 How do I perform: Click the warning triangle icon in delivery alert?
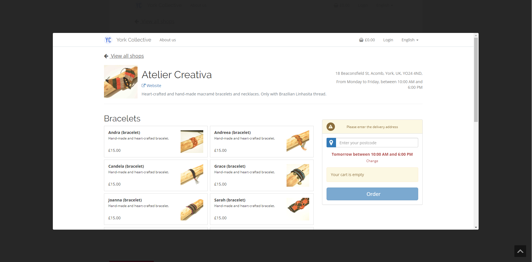click(x=331, y=127)
